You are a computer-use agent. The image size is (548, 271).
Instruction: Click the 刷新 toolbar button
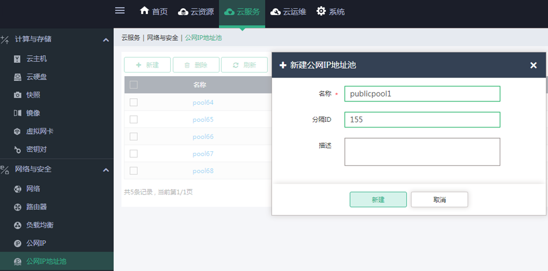tap(244, 65)
